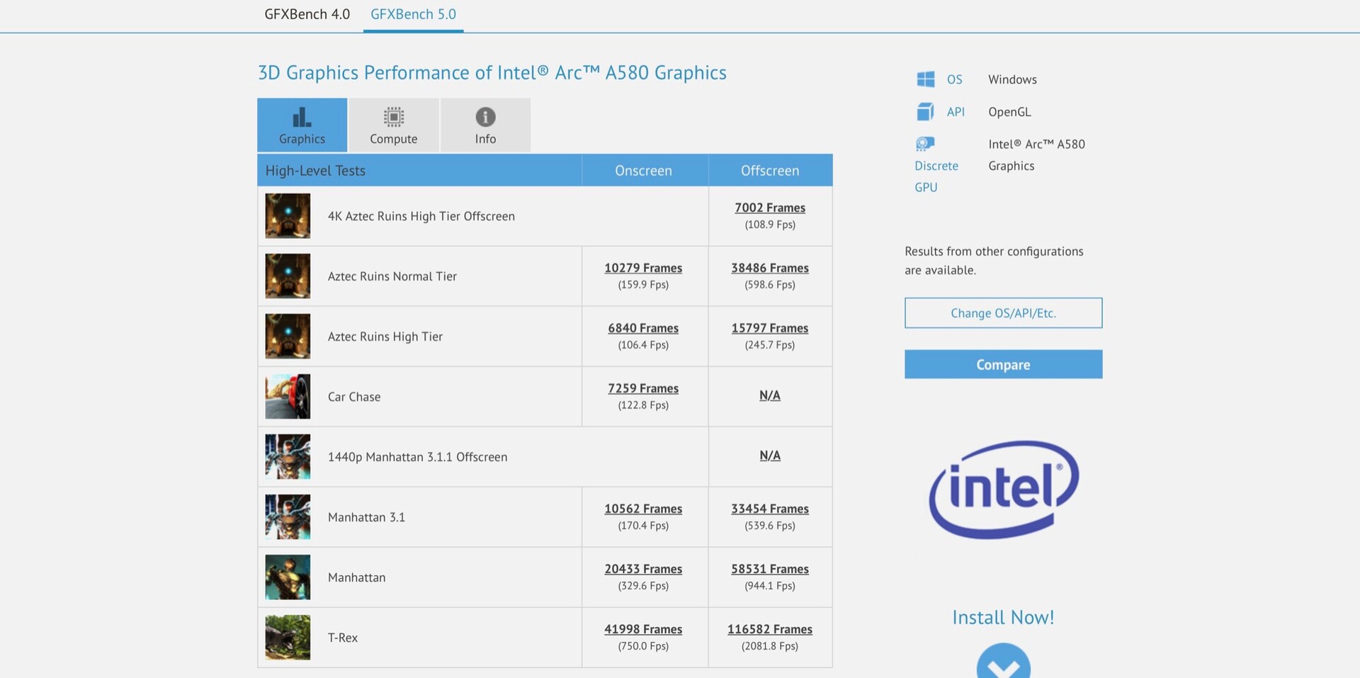The image size is (1360, 678).
Task: Click the API cube icon
Action: 925,112
